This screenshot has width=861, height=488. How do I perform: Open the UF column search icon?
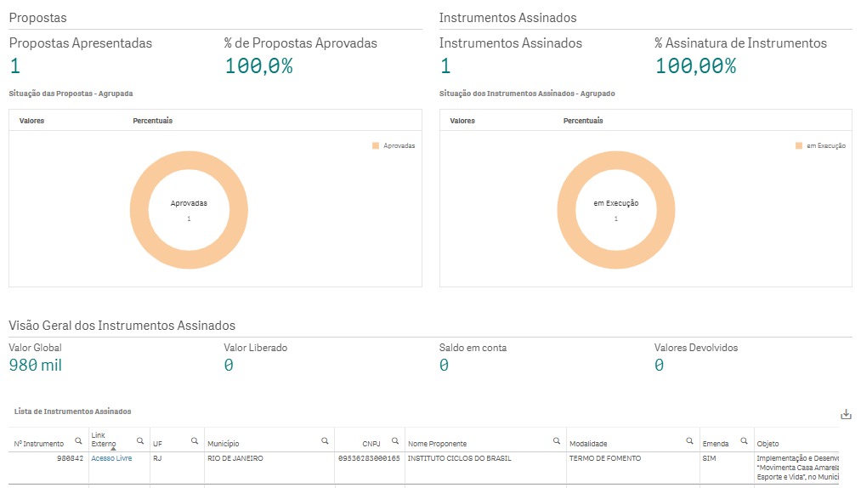pos(195,440)
